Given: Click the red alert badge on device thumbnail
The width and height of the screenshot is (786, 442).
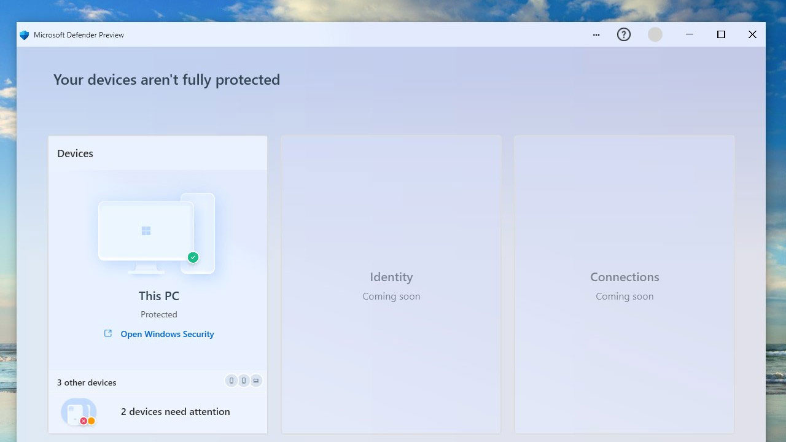Looking at the screenshot, I should point(84,421).
